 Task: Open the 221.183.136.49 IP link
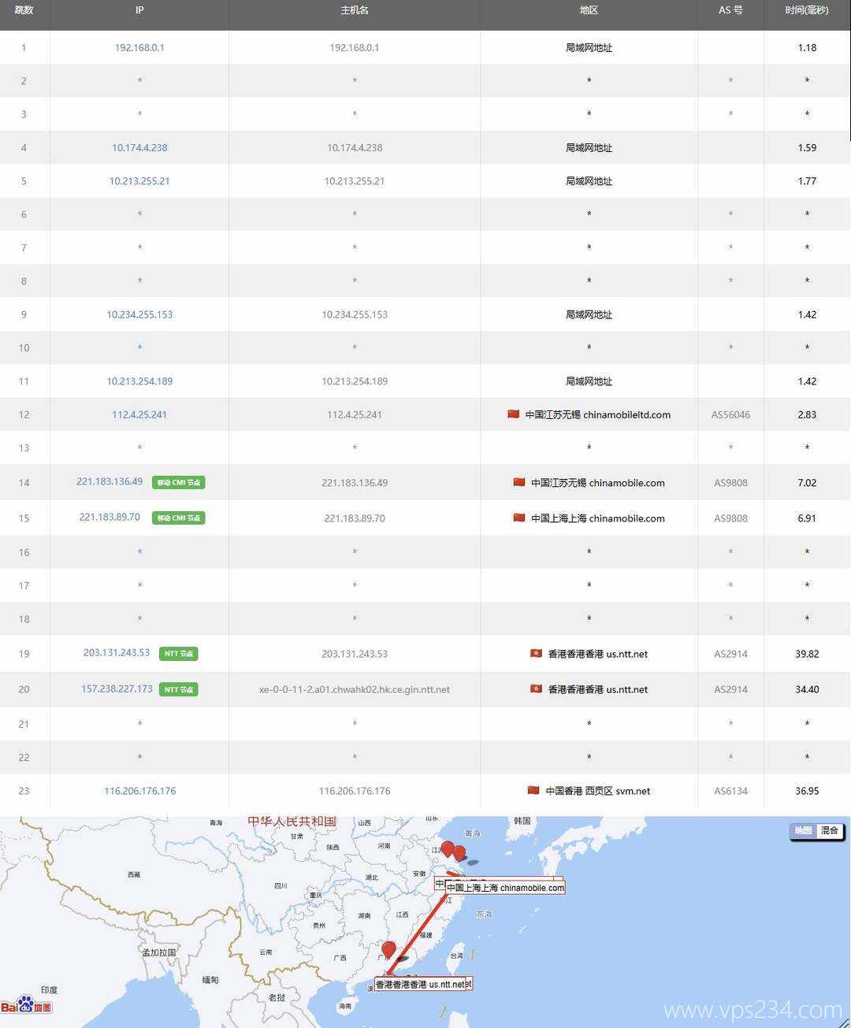click(x=110, y=481)
